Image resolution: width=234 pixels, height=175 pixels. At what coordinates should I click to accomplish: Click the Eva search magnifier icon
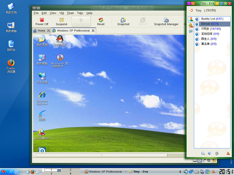(203, 153)
